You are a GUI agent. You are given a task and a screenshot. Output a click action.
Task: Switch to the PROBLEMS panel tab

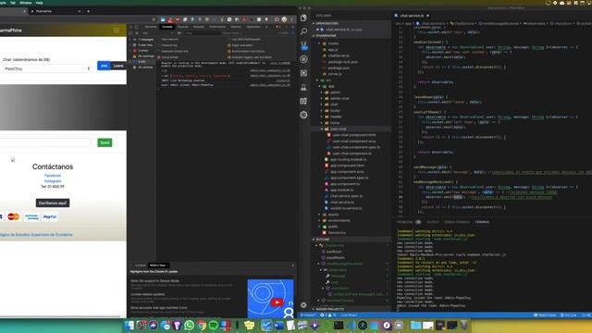(x=405, y=222)
